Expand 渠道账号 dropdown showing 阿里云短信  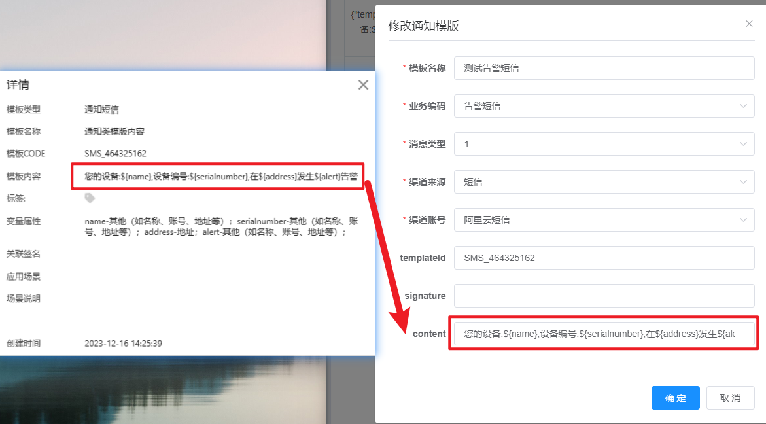click(x=604, y=220)
